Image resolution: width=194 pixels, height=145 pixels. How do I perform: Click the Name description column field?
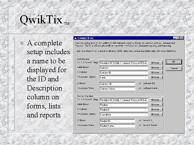(124, 77)
